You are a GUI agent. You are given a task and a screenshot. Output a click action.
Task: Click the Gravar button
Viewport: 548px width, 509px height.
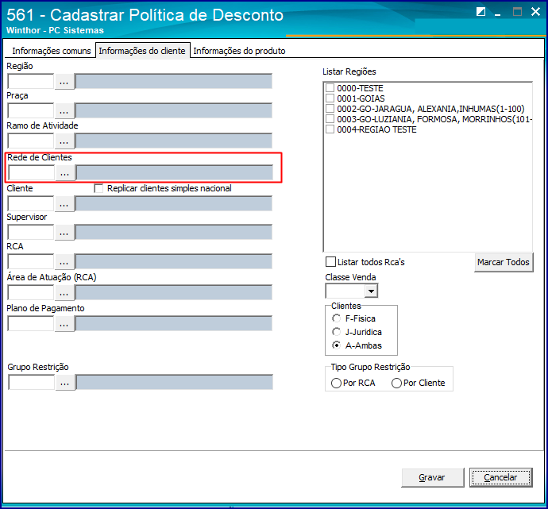[433, 477]
